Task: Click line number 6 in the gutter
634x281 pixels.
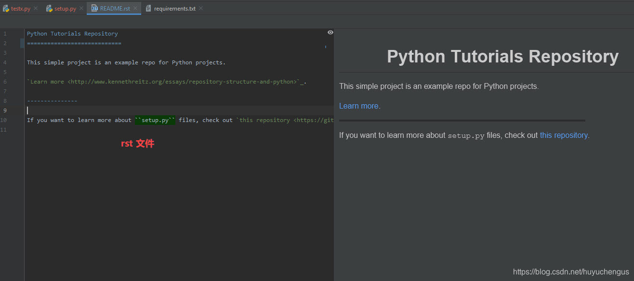Action: 4,81
